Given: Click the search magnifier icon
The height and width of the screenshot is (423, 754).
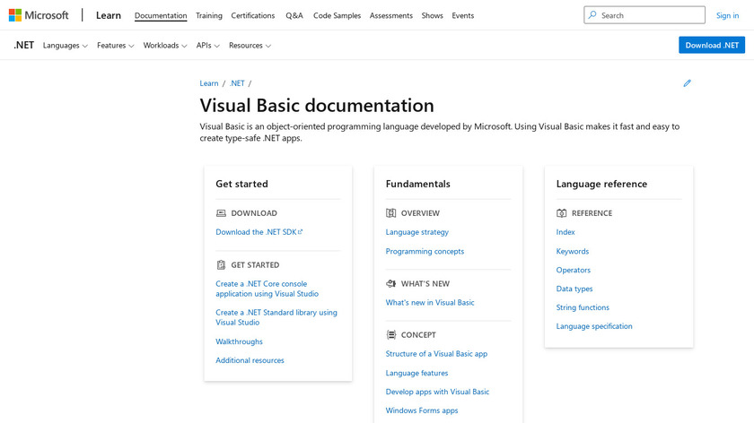Looking at the screenshot, I should click(592, 15).
